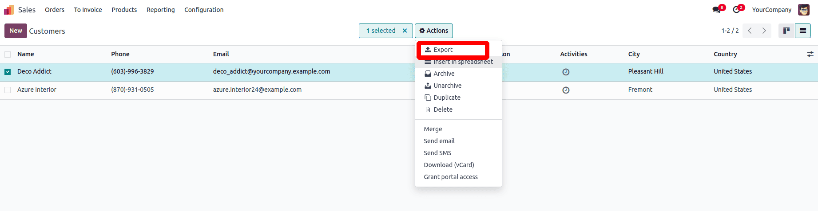Choose Send SMS action
This screenshot has width=818, height=211.
(x=458, y=153)
